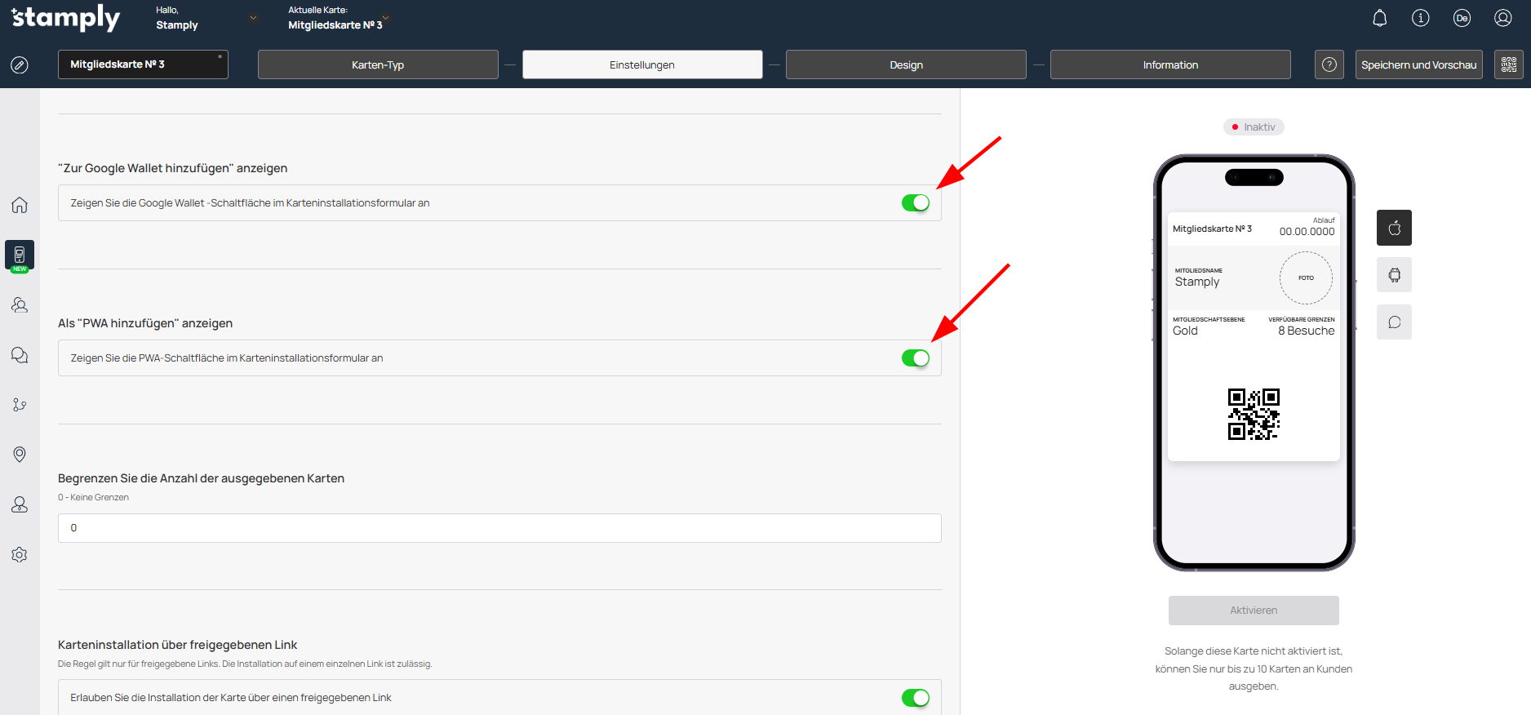Click the issued cards limit input field
This screenshot has width=1531, height=715.
click(x=499, y=528)
